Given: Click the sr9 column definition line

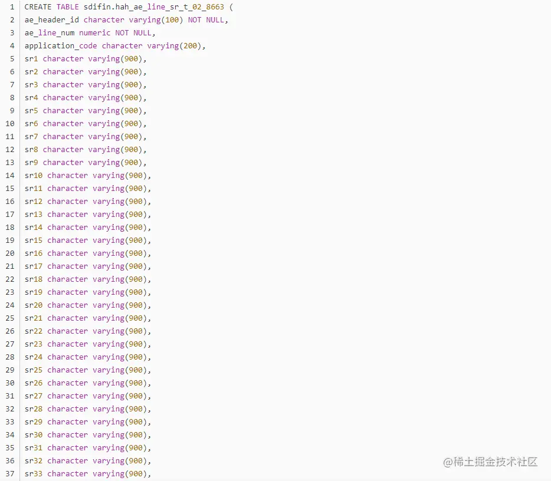Looking at the screenshot, I should (x=86, y=163).
